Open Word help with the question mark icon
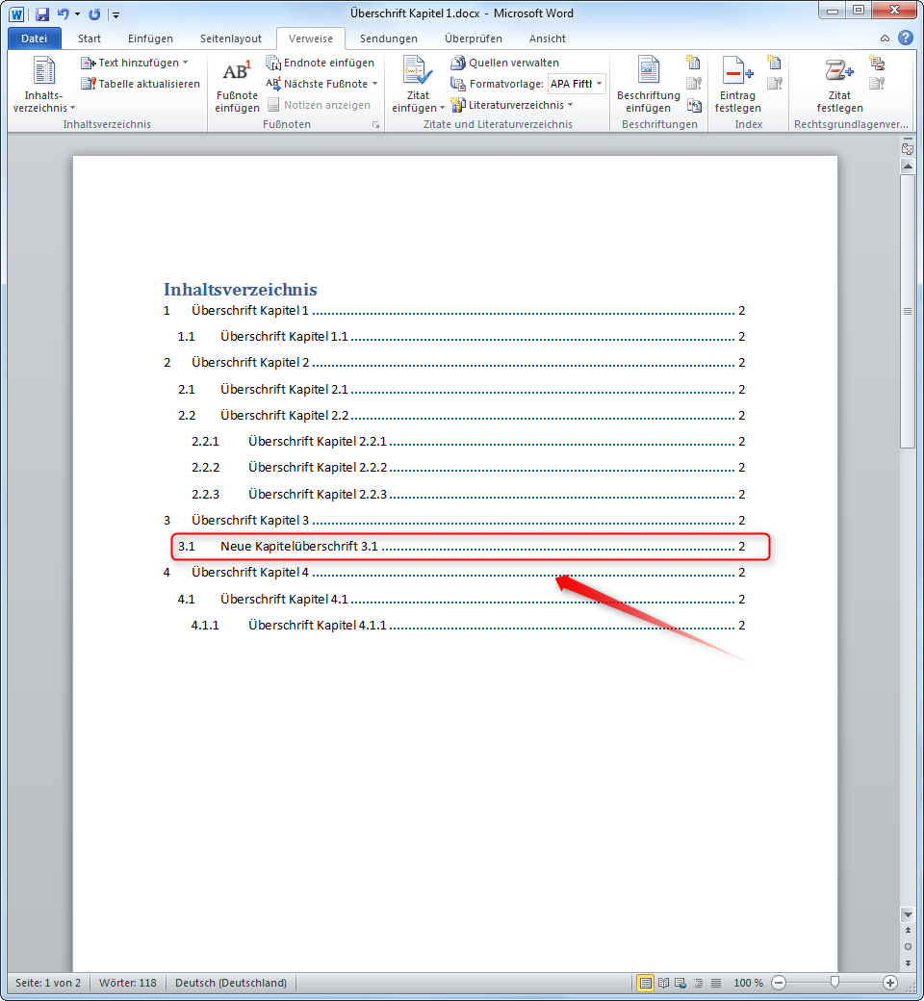Screen dimensions: 924x1001 click(x=905, y=38)
